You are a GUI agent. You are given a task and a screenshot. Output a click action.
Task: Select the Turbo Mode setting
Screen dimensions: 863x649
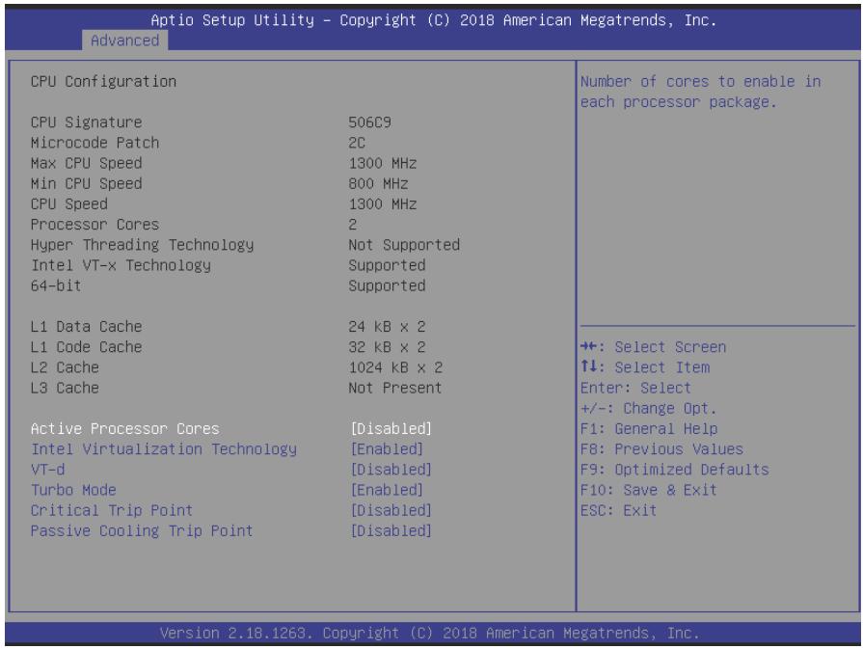pyautogui.click(x=73, y=490)
